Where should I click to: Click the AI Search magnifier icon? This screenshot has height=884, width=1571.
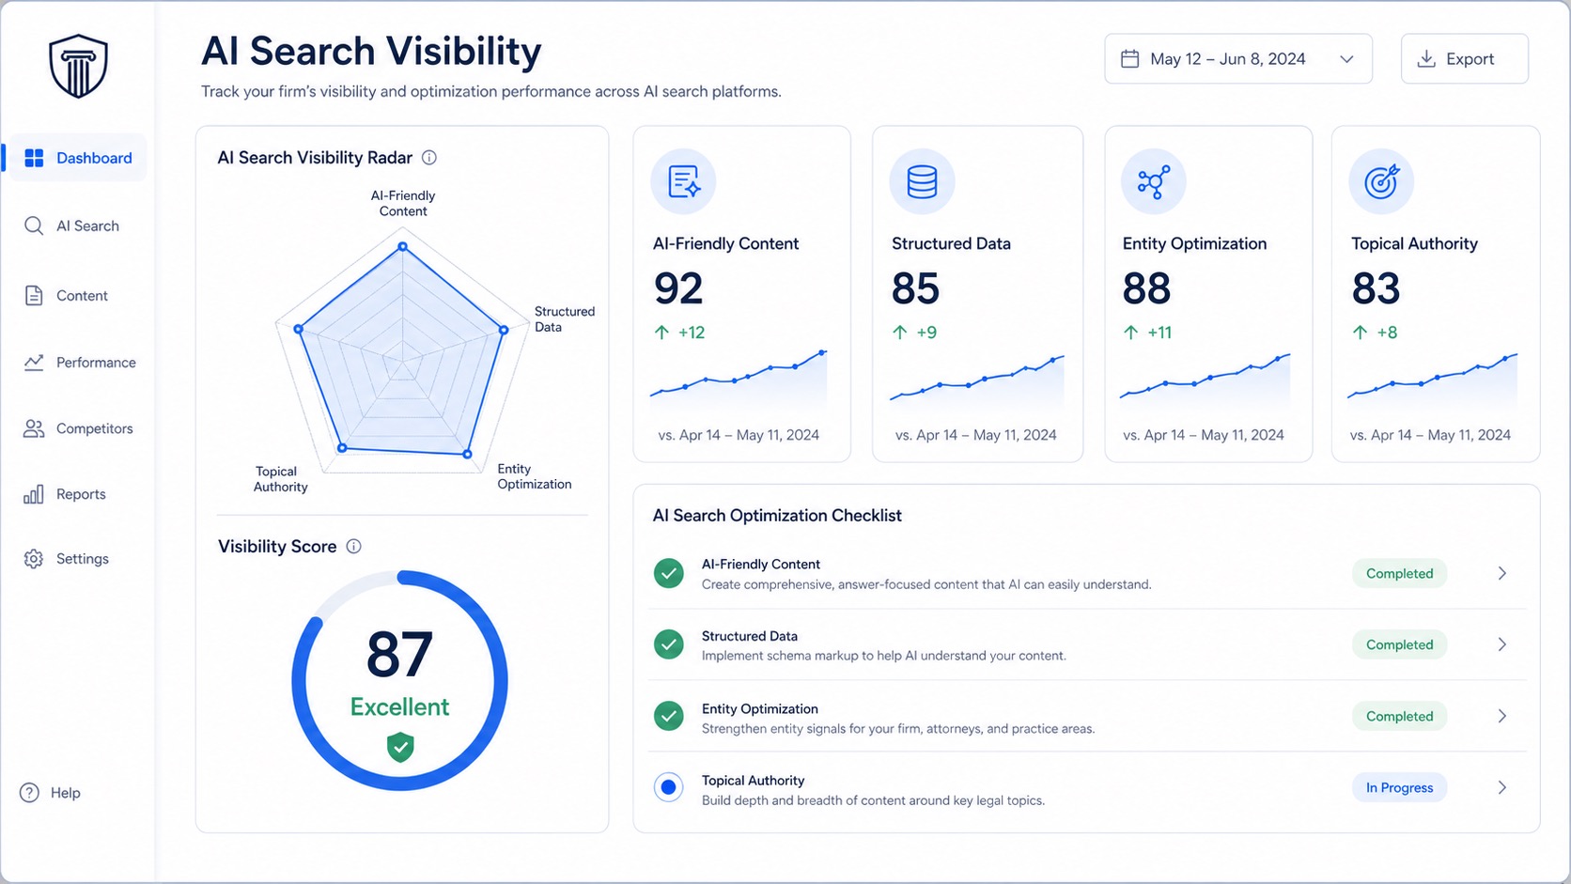[34, 225]
